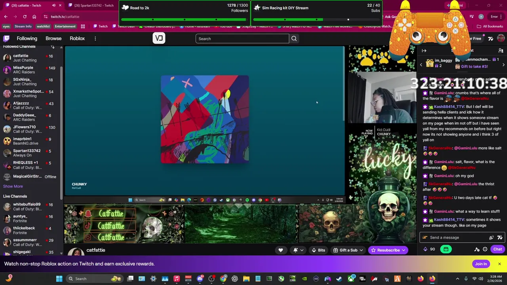Expand the Gift a Sub dropdown
This screenshot has width=507, height=285.
coord(361,250)
